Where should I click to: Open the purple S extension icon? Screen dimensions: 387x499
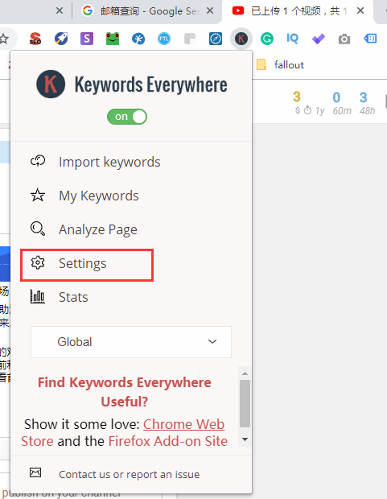click(87, 39)
